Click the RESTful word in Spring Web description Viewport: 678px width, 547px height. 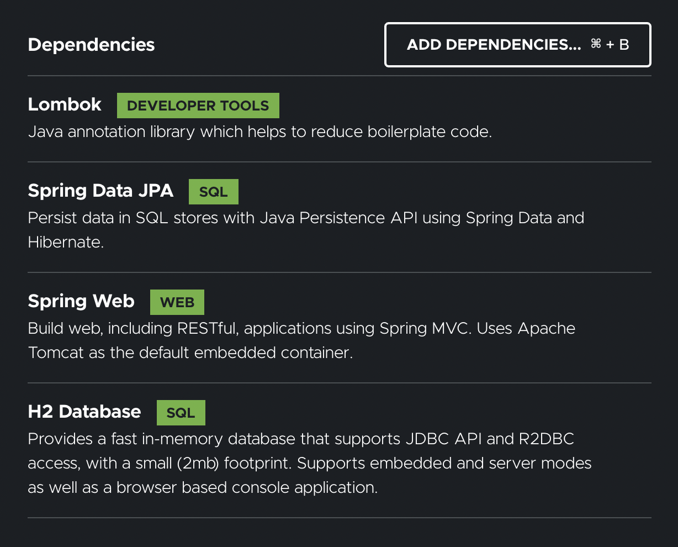point(206,328)
